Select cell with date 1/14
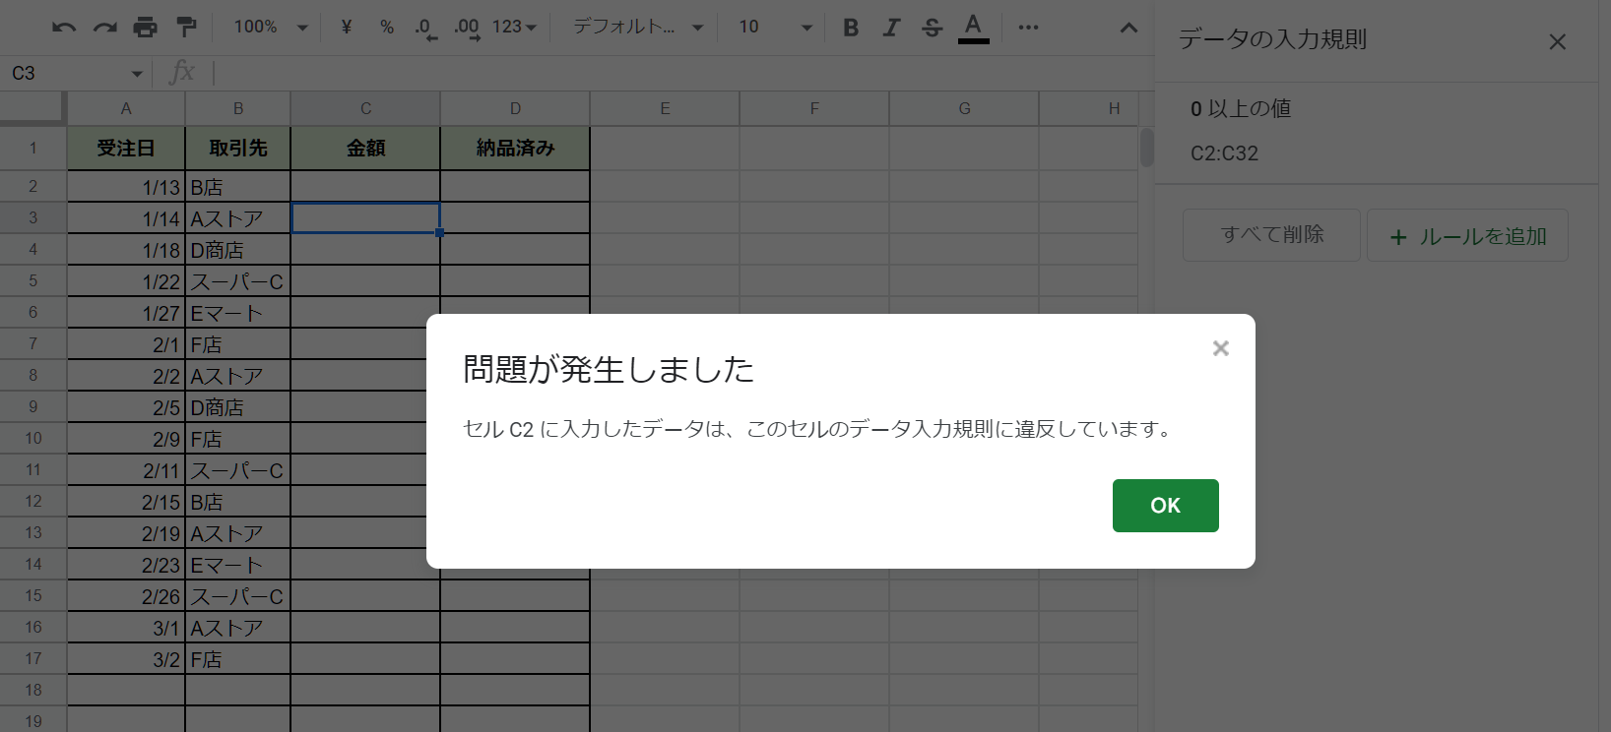 click(126, 218)
